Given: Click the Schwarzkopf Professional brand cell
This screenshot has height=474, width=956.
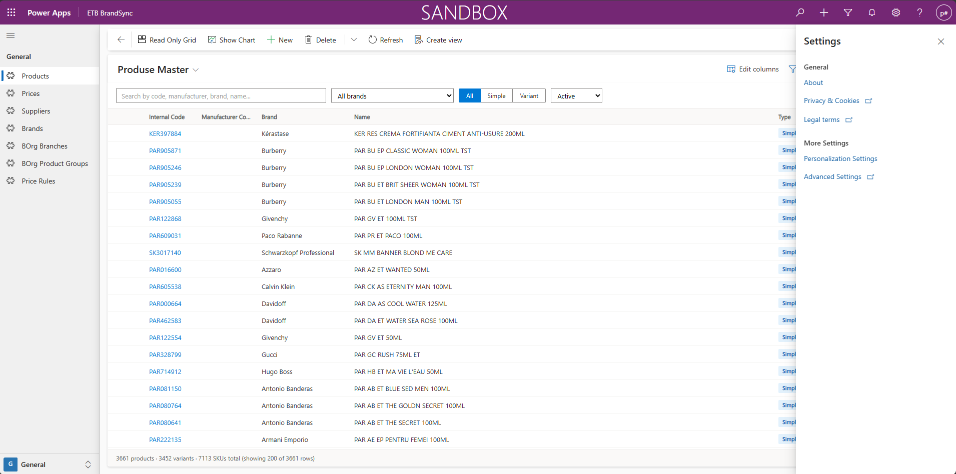Looking at the screenshot, I should tap(298, 253).
